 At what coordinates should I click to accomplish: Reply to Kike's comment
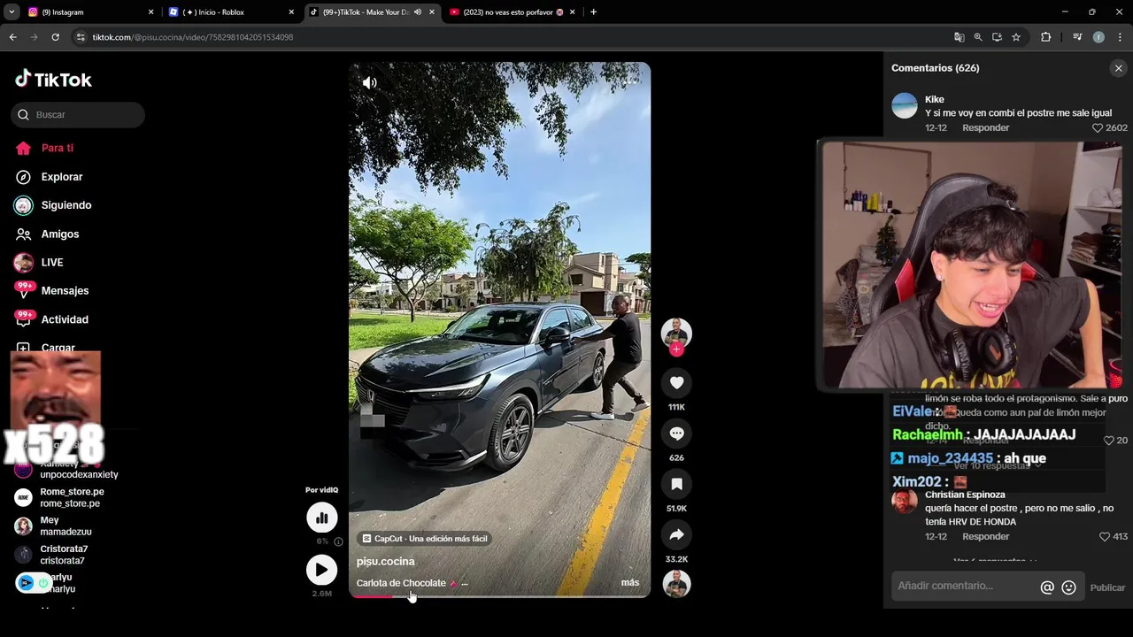click(985, 128)
